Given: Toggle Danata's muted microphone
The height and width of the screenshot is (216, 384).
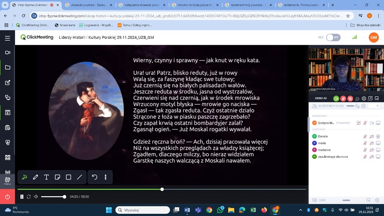Looking at the screenshot, I should (x=365, y=136).
